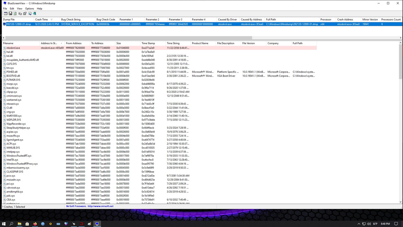Select the ACPI.sys row
Viewport: 403px width, 227px height.
point(159,144)
